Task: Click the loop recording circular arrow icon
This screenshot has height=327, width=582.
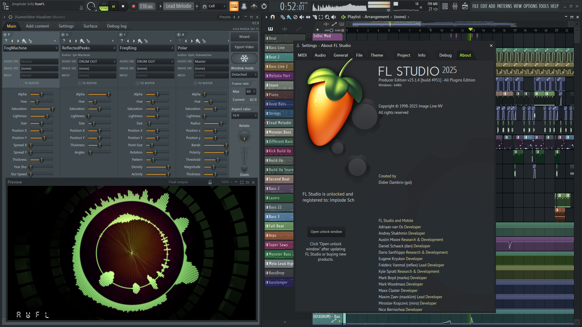Action: coord(264,6)
